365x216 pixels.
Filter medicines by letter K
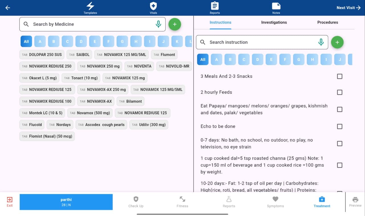(177, 41)
